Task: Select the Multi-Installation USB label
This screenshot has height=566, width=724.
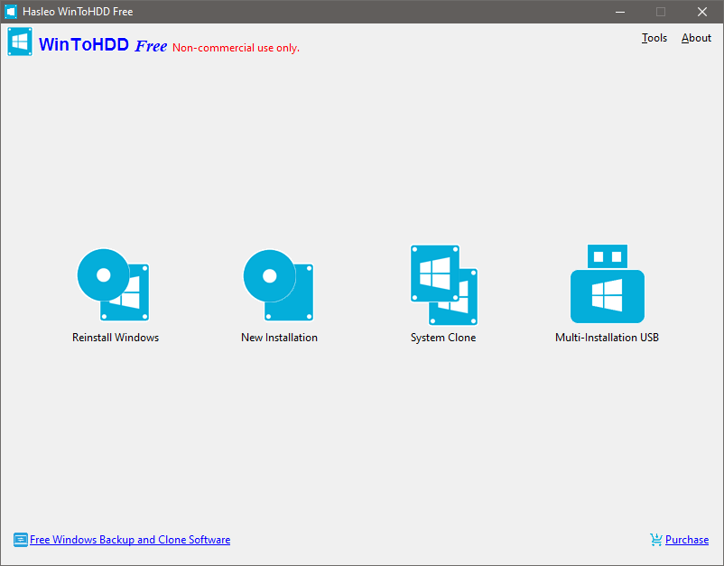Action: 607,338
